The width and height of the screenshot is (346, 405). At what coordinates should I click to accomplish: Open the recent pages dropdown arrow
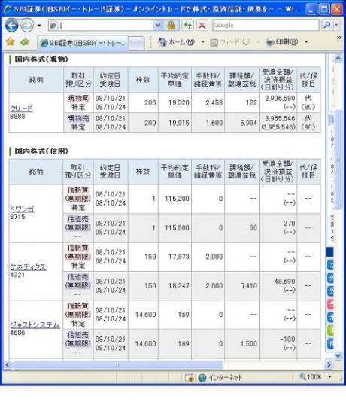coord(39,26)
